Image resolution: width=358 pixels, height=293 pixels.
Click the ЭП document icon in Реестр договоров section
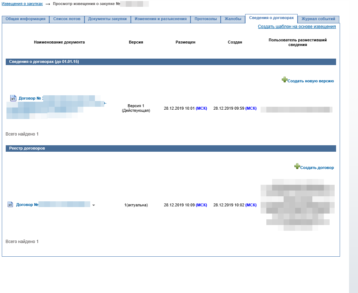[x=10, y=205]
